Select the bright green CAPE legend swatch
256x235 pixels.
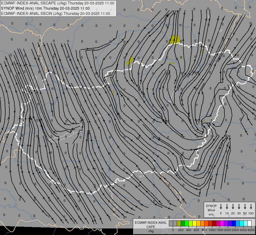(x=187, y=224)
